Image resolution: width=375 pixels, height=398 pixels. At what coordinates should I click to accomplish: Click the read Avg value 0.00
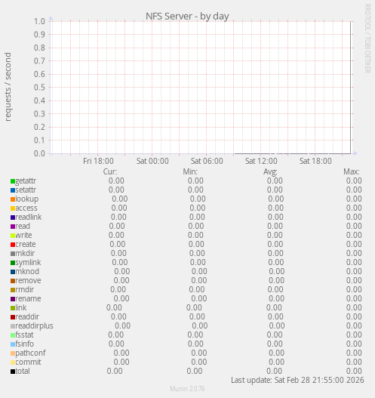click(275, 226)
